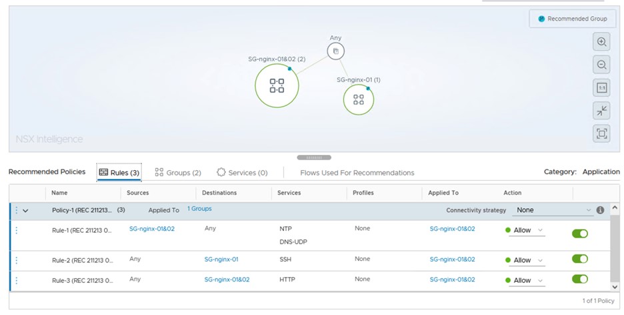Collapse the Policy-1 row chevron
Screen dimensions: 624x315
[25, 210]
